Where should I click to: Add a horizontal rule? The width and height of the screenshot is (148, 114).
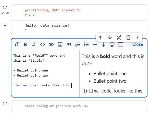[95, 44]
